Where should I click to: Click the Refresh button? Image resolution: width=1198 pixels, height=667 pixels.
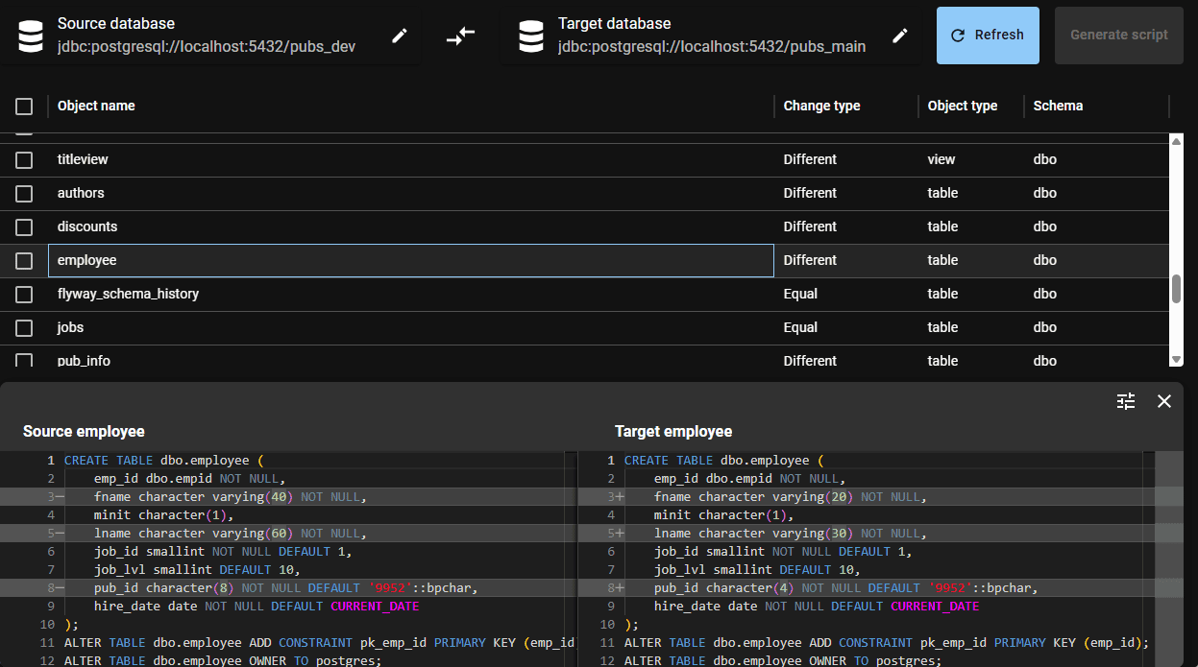coord(988,35)
